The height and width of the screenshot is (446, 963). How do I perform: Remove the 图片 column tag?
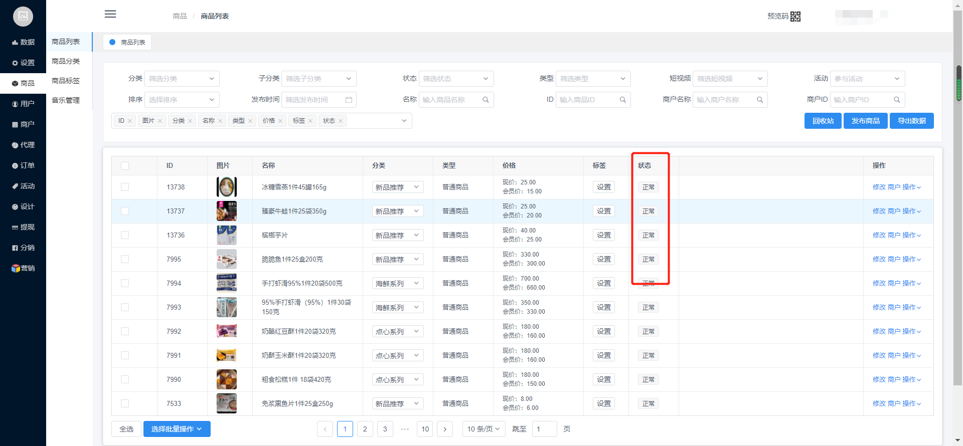[160, 121]
